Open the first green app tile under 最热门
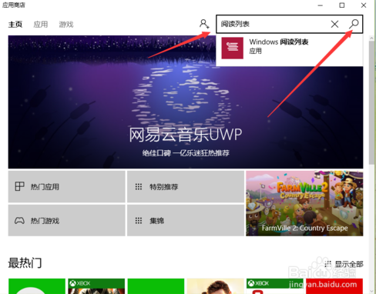The image size is (376, 294). tap(37, 286)
